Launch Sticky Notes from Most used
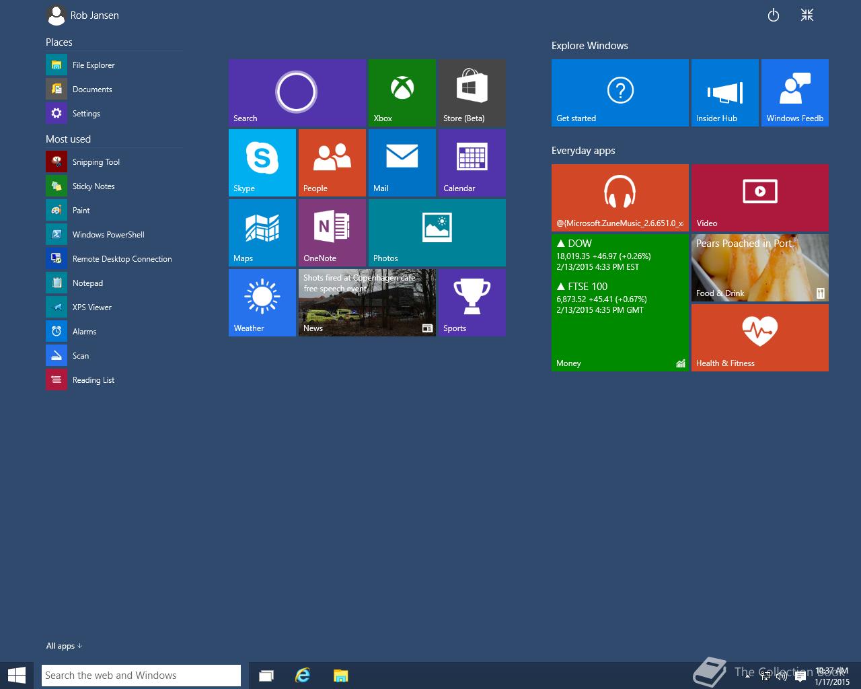Viewport: 861px width, 689px height. [113, 186]
